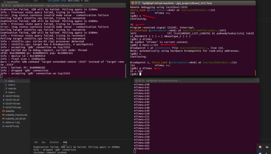
Task: Click the gear icon of stlink-v2-1.cfg
Action: point(3,122)
